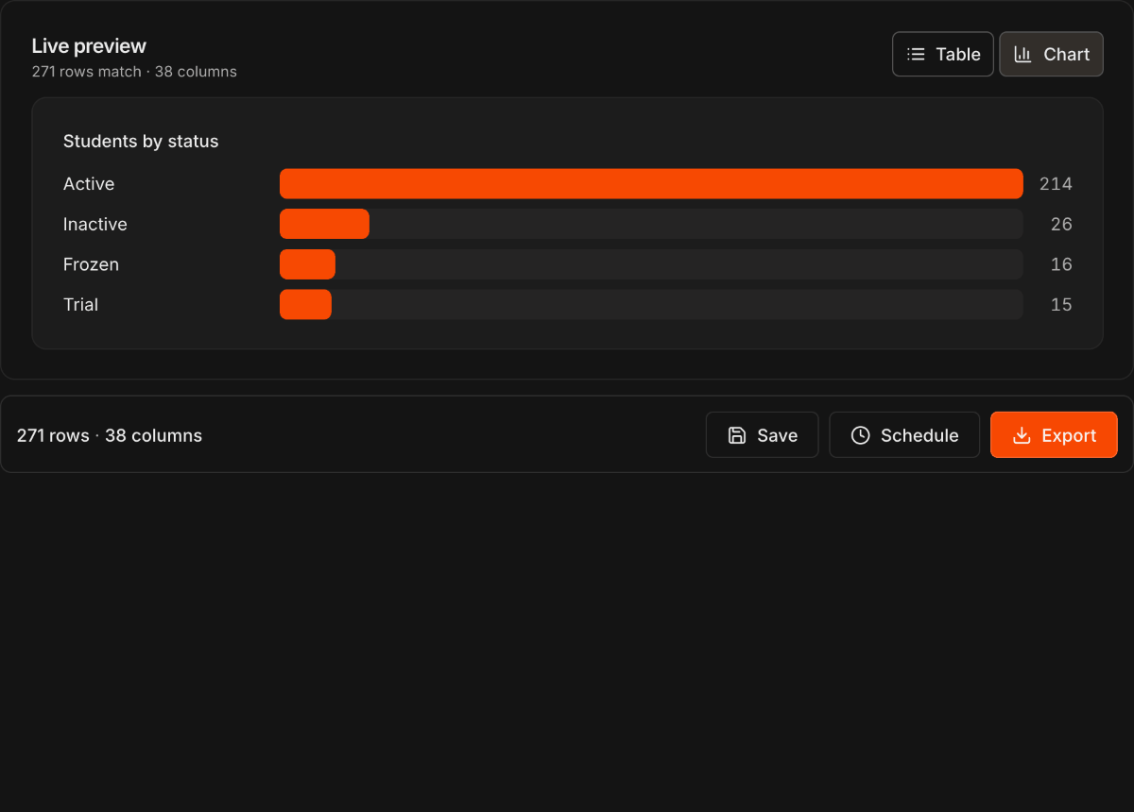Click the value 26
The width and height of the screenshot is (1134, 812).
pos(1061,224)
